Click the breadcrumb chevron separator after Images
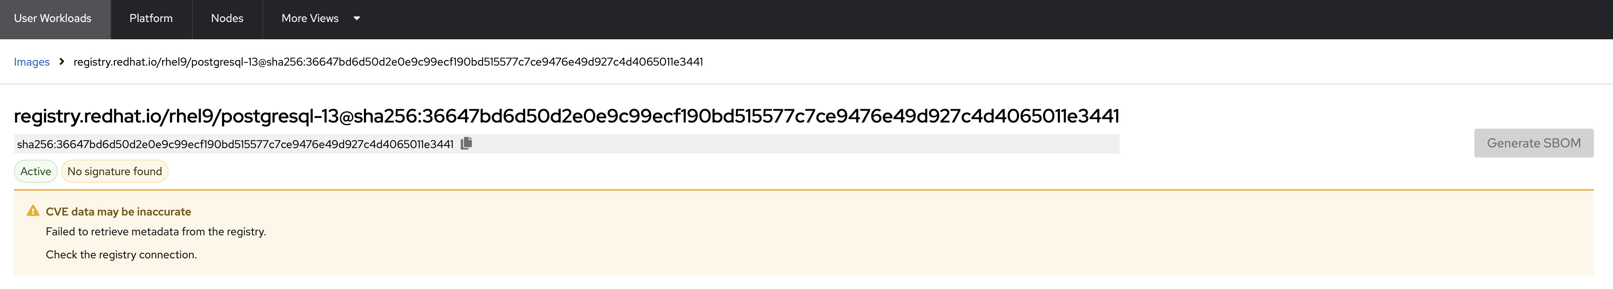This screenshot has height=289, width=1613. [x=61, y=61]
